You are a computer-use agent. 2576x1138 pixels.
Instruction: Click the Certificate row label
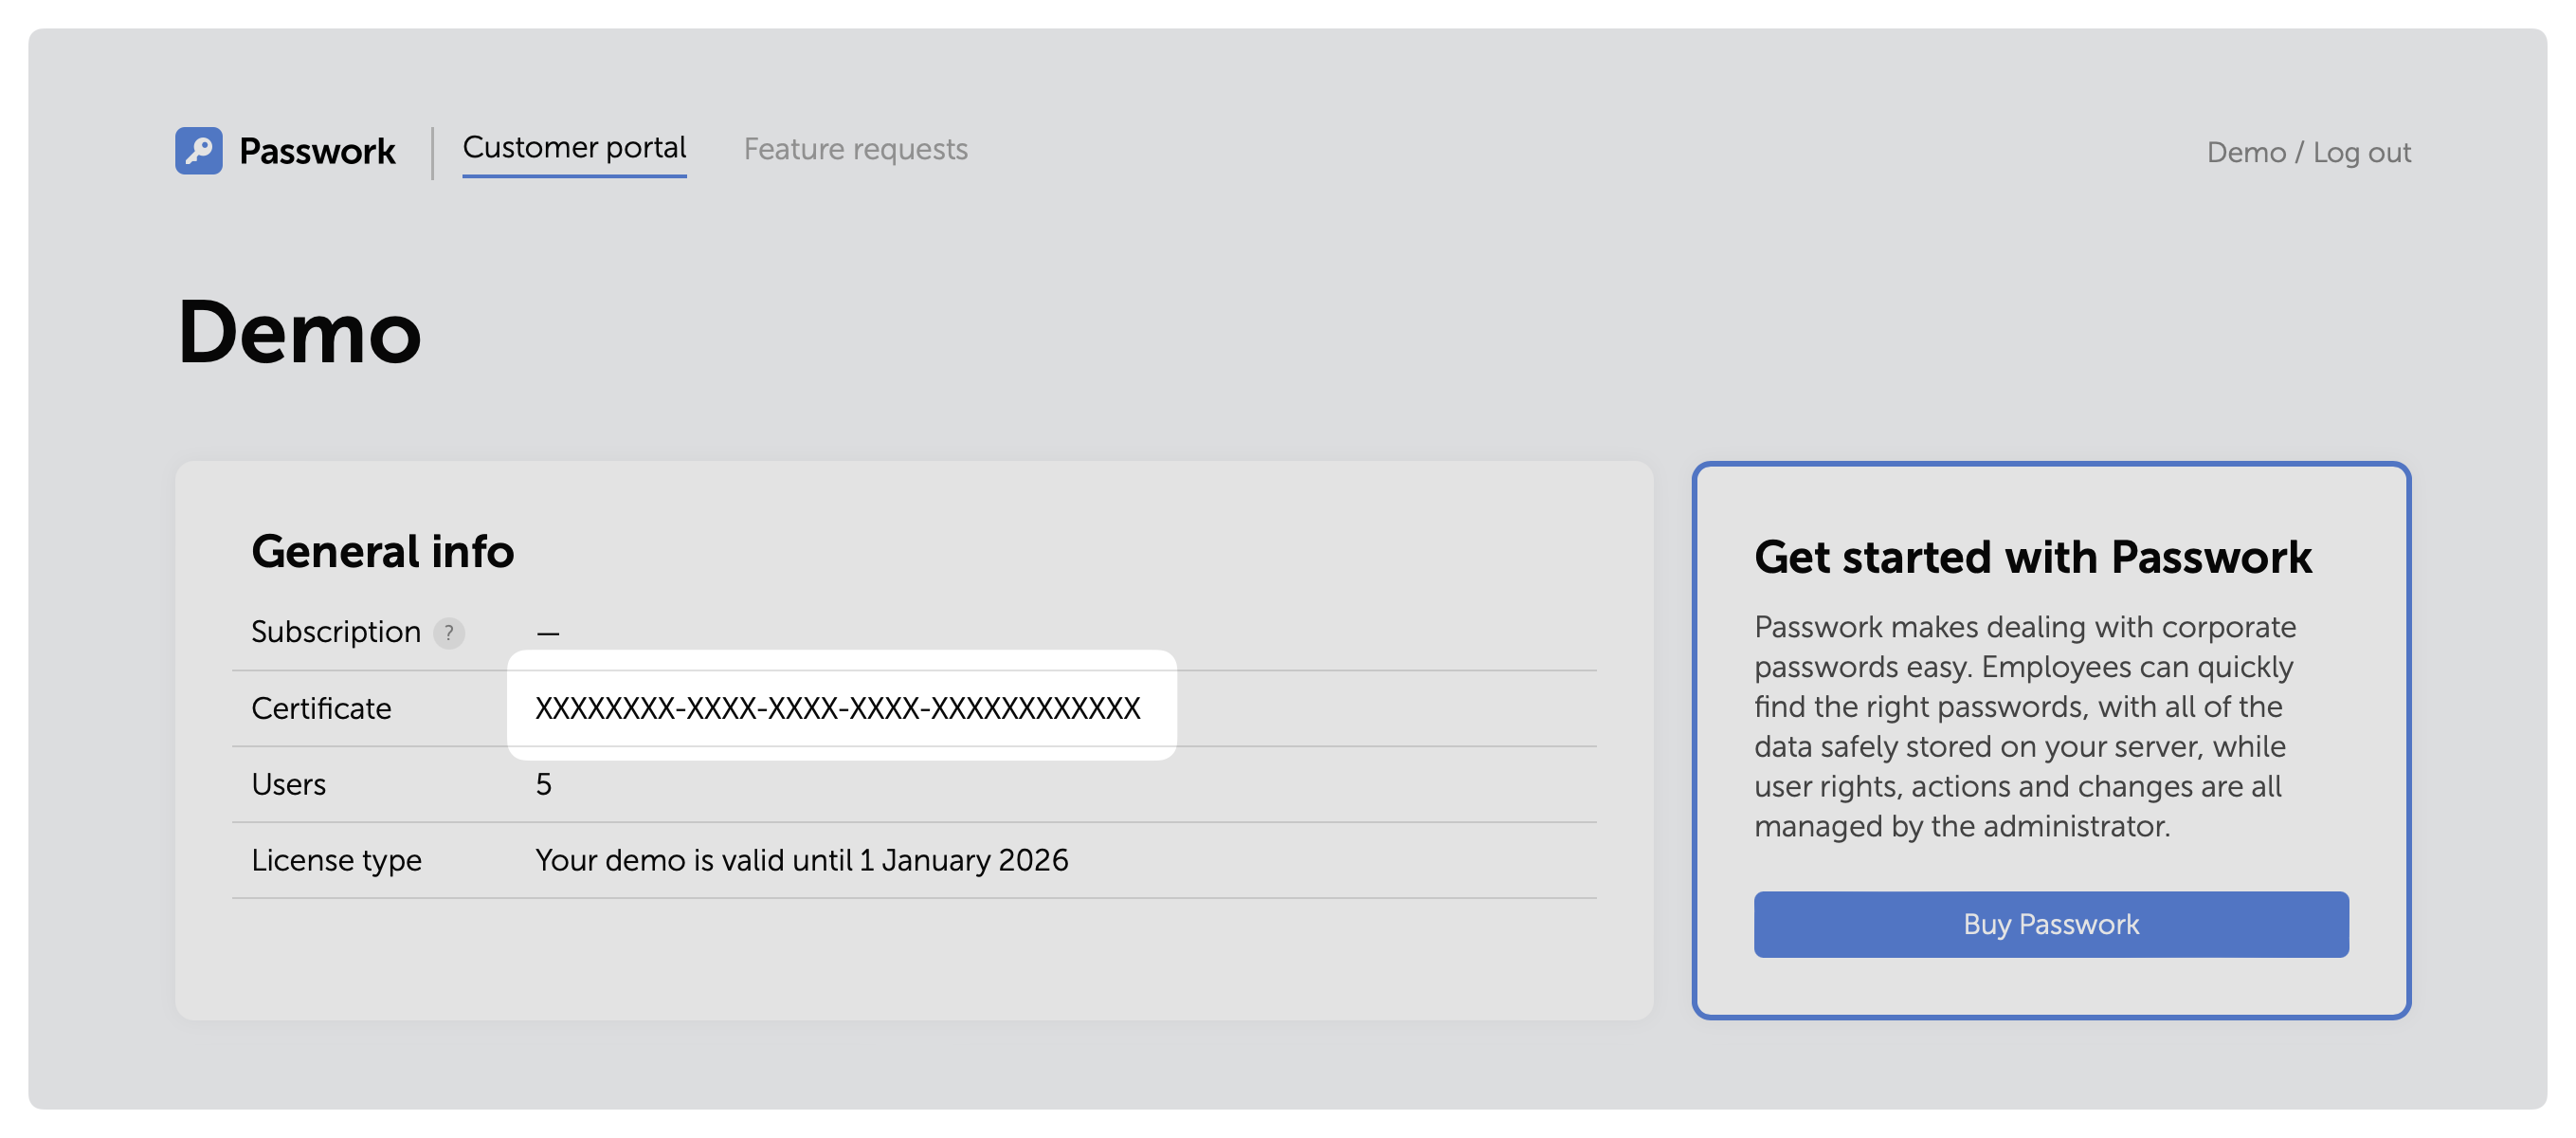[321, 707]
